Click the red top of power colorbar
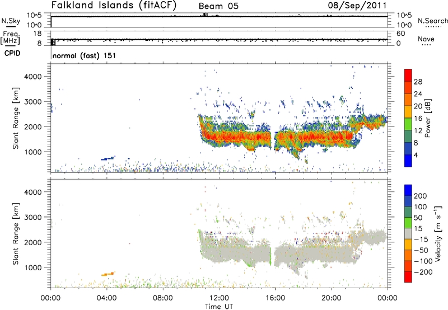448x310 pixels. pyautogui.click(x=408, y=75)
